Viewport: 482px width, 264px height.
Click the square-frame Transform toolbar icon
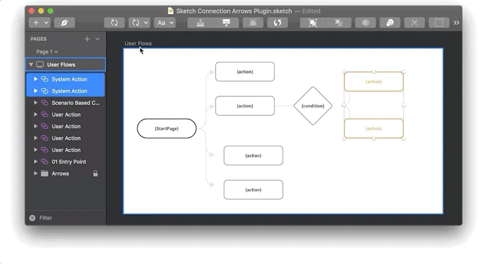coord(439,23)
